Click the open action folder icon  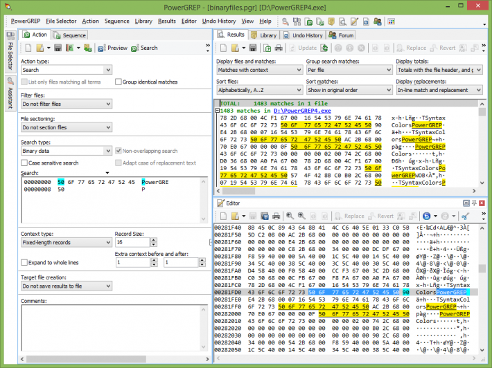[x=40, y=48]
